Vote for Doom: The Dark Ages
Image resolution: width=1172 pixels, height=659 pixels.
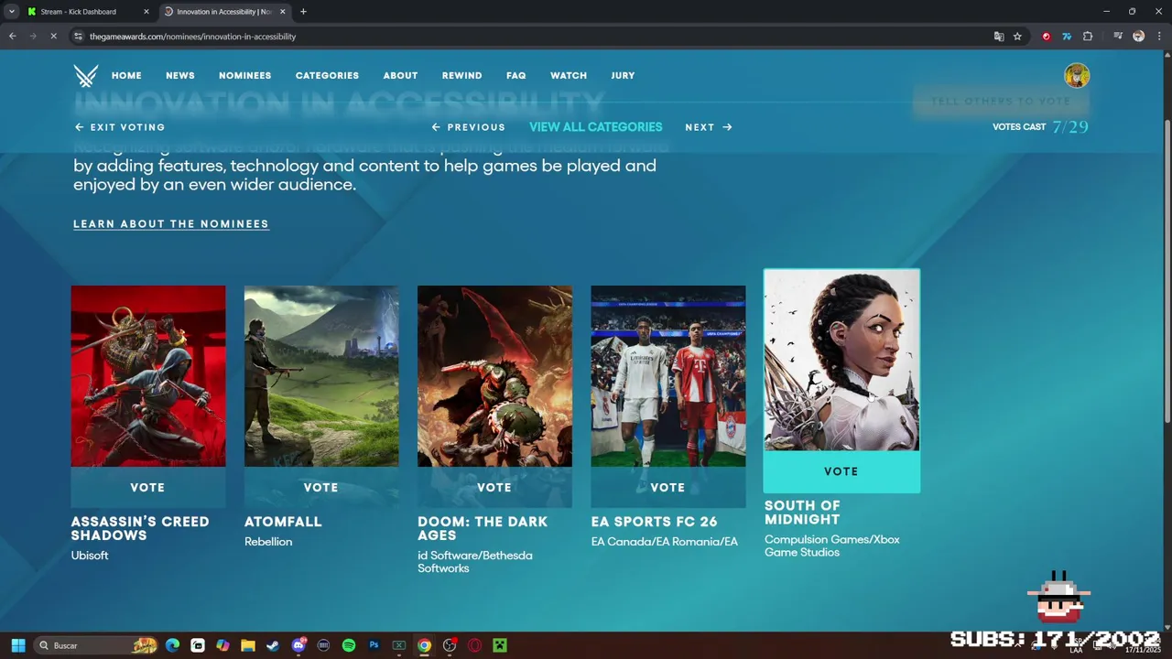click(x=494, y=488)
